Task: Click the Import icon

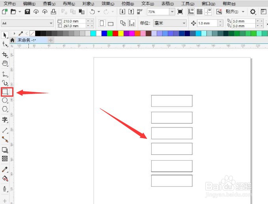Action: [x=122, y=11]
